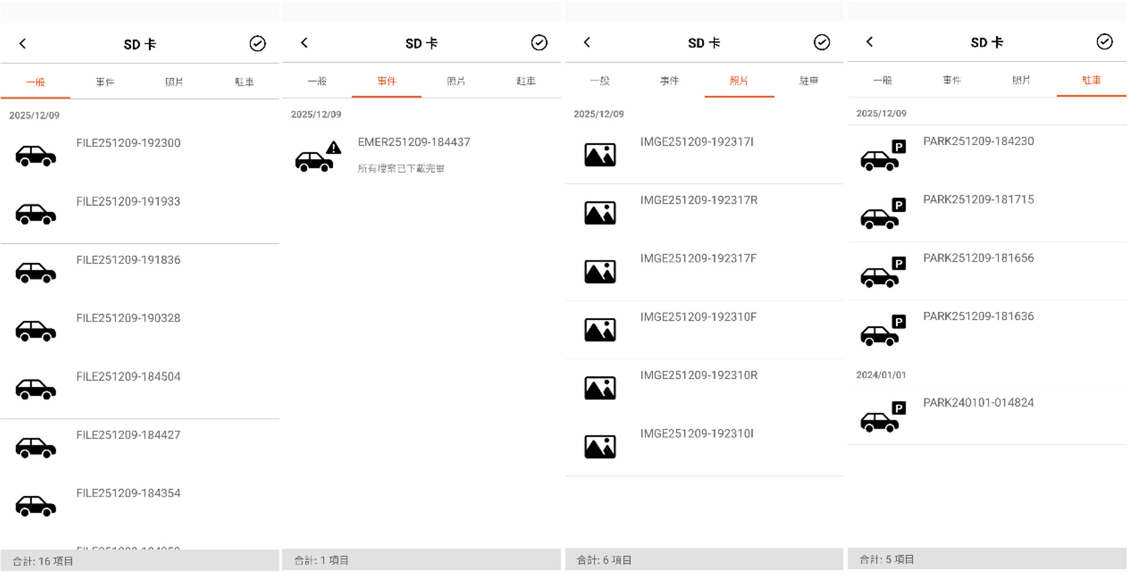
Task: Open parking recording PARK251209-181715
Action: click(978, 200)
